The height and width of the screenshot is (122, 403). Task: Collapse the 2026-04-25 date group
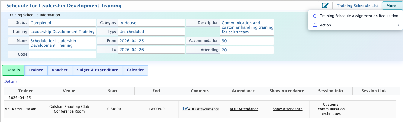[6, 98]
